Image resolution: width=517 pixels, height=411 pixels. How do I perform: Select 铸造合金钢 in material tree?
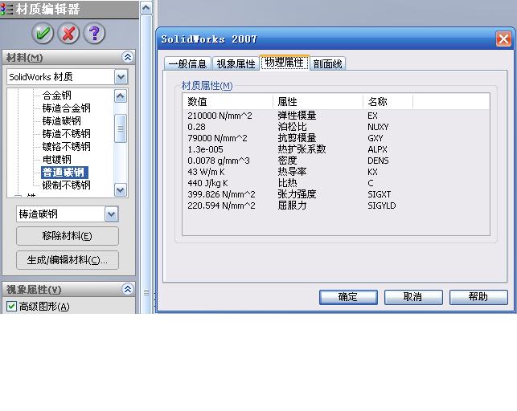[66, 108]
